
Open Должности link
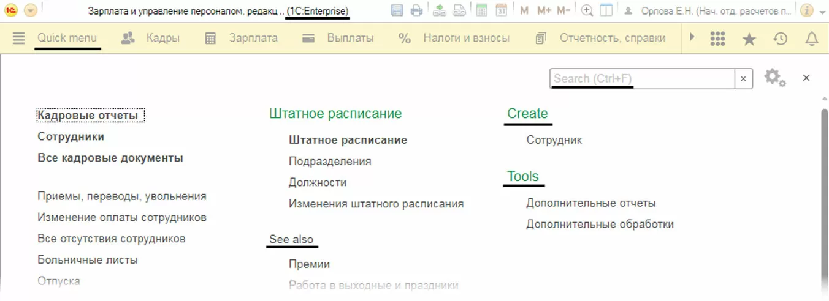[318, 182]
